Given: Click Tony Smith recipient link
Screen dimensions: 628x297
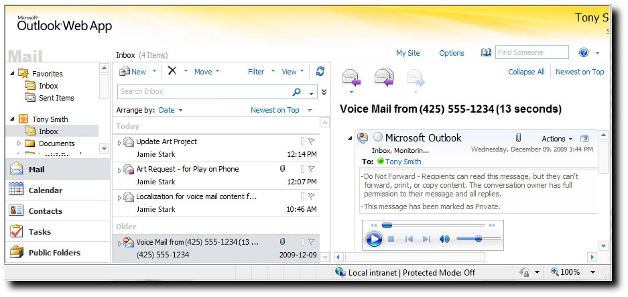Looking at the screenshot, I should pyautogui.click(x=403, y=162).
